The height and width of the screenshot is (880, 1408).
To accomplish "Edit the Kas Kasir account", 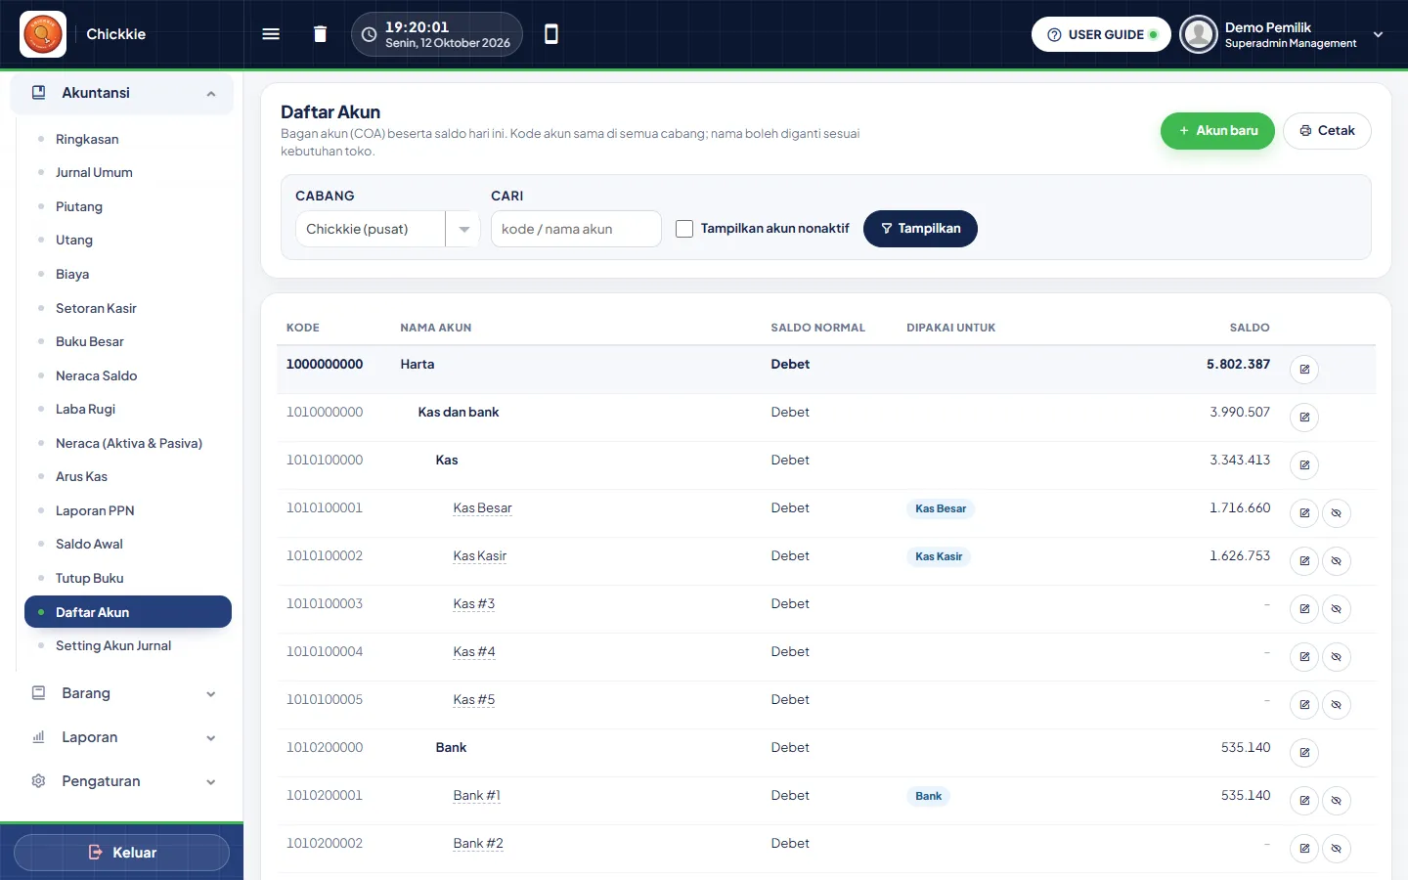I will (x=1304, y=561).
